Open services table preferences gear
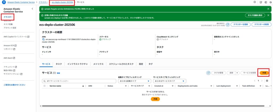The image size is (273, 112). pos(267,81)
